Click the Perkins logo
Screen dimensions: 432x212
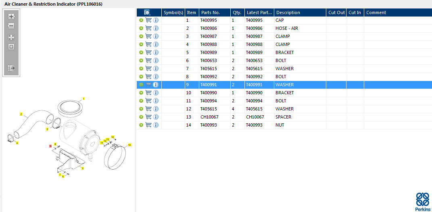click(x=423, y=202)
